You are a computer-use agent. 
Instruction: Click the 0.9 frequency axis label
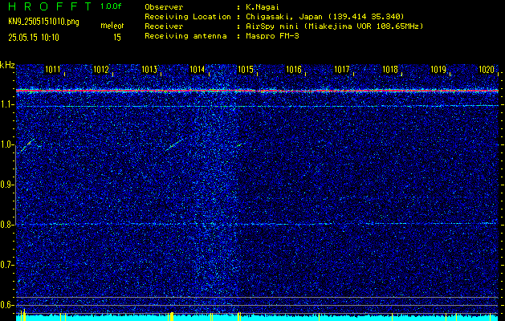[7, 185]
